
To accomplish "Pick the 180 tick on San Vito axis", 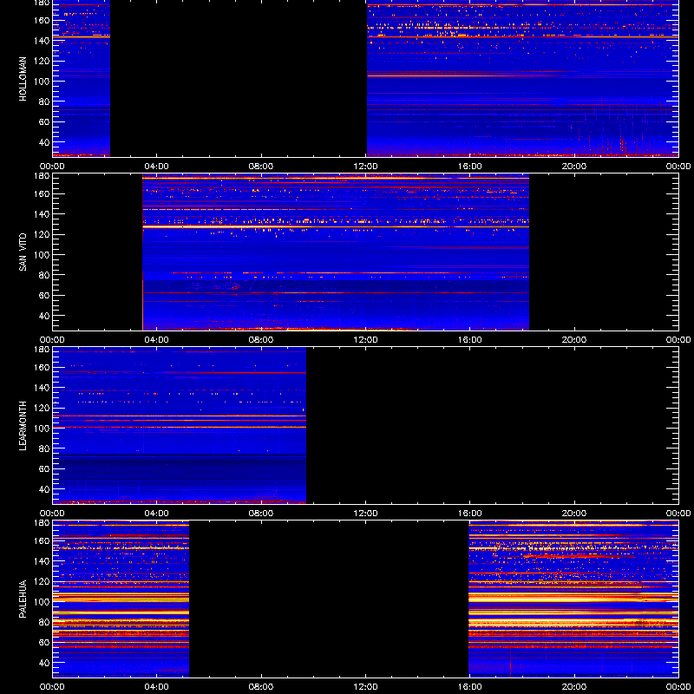I will click(x=43, y=176).
